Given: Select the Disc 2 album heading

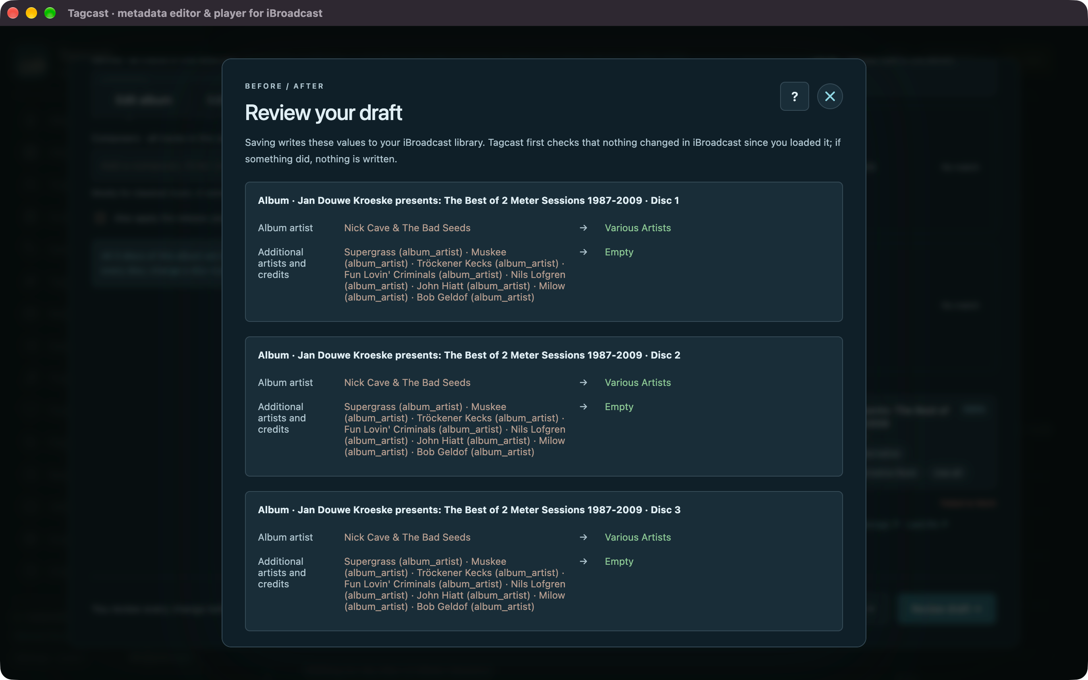Looking at the screenshot, I should tap(469, 355).
